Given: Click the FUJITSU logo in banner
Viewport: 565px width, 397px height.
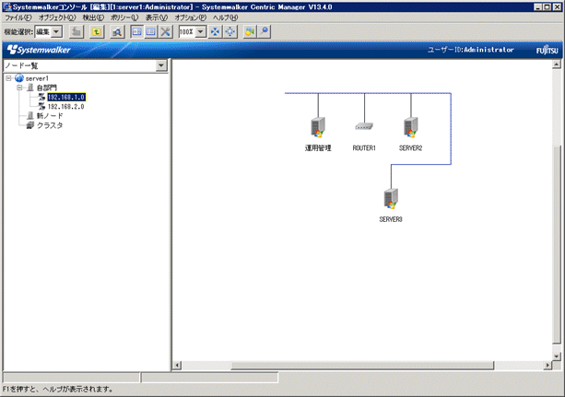Looking at the screenshot, I should click(547, 50).
